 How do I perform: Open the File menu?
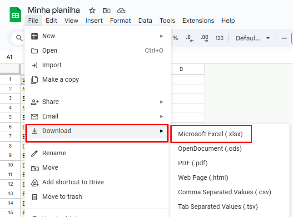pos(33,20)
